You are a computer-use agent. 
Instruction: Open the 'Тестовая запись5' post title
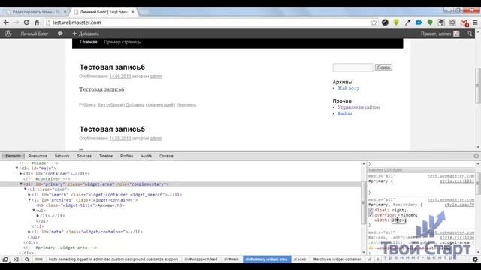click(112, 129)
